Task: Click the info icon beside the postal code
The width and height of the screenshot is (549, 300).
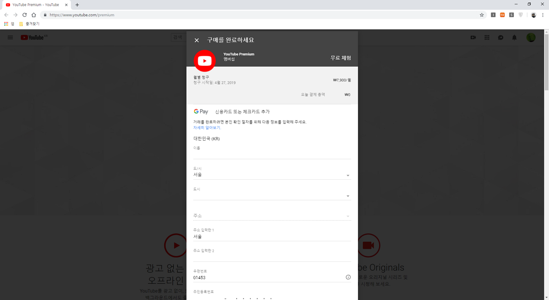Action: (x=348, y=277)
